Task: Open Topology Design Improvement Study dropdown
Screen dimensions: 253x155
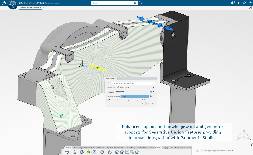Action: tap(217, 151)
